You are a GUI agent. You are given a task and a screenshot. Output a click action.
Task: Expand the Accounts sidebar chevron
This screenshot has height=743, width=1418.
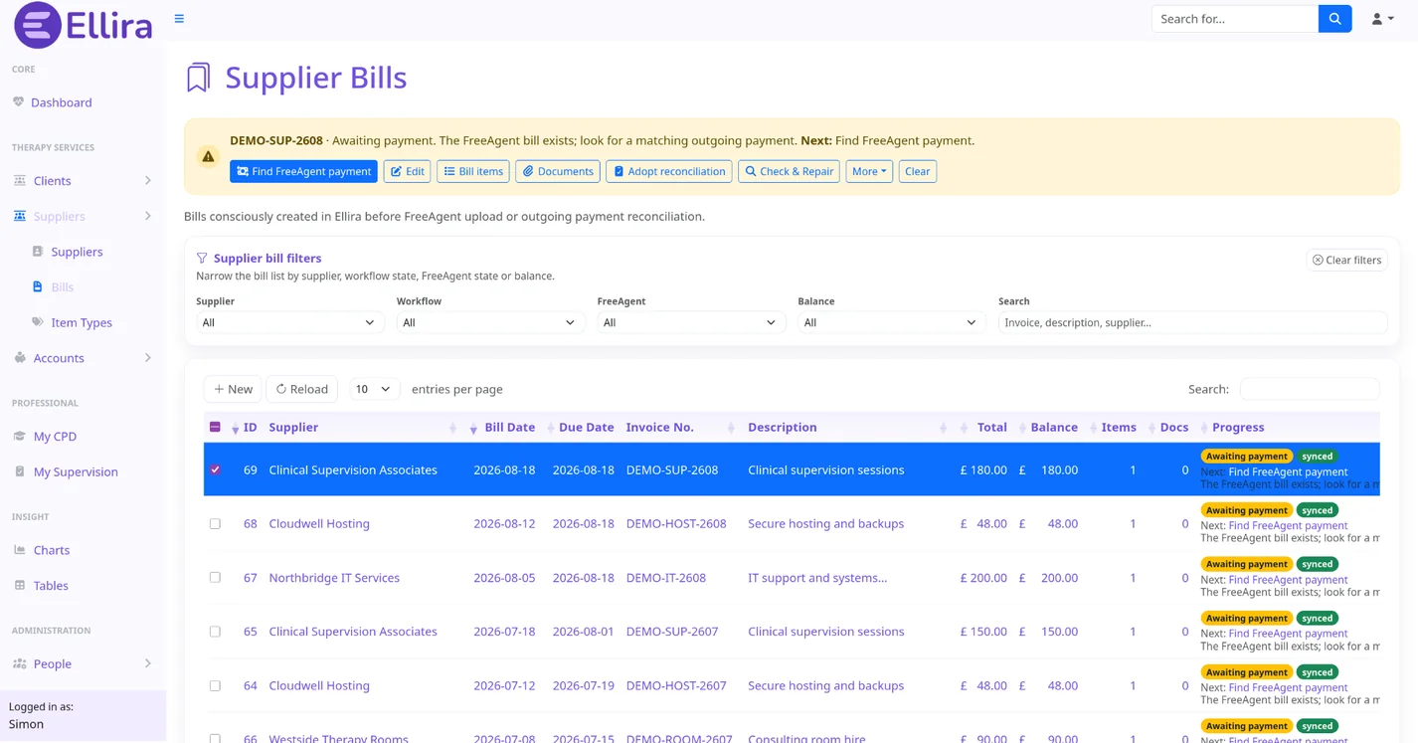point(148,358)
